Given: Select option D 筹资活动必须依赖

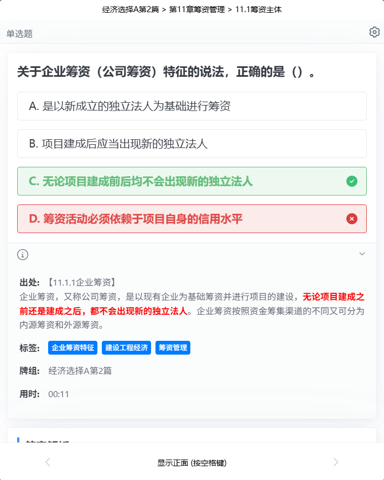Looking at the screenshot, I should [x=192, y=219].
